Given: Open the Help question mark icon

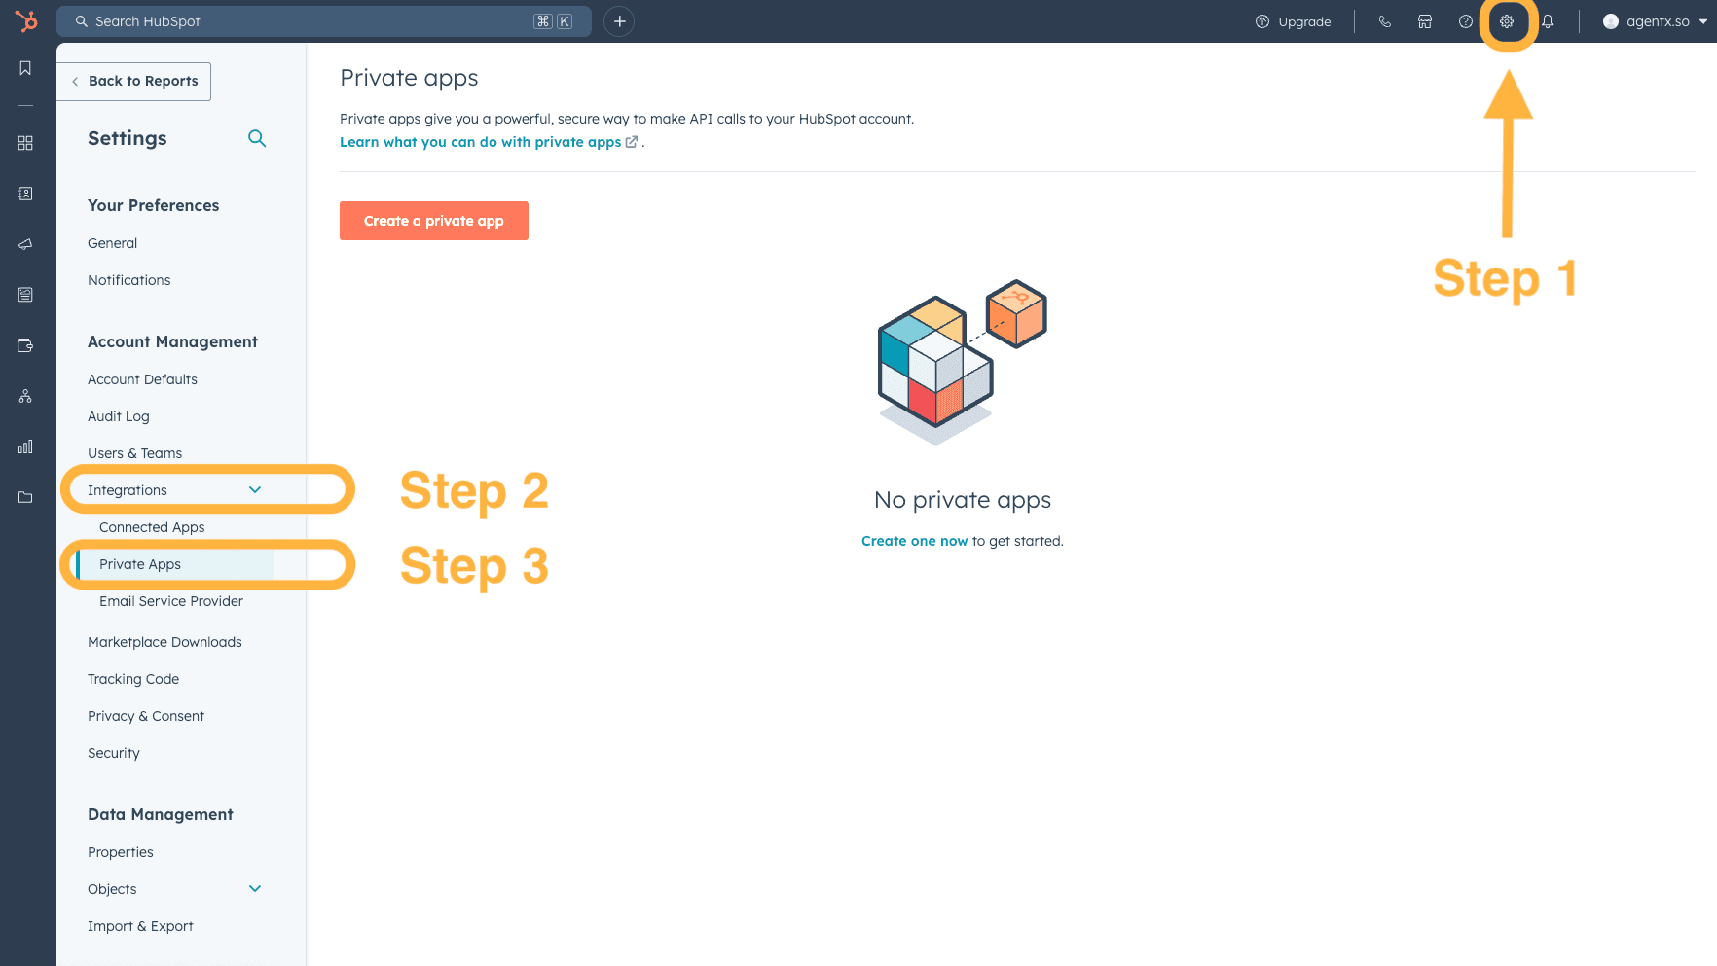Looking at the screenshot, I should (x=1466, y=21).
